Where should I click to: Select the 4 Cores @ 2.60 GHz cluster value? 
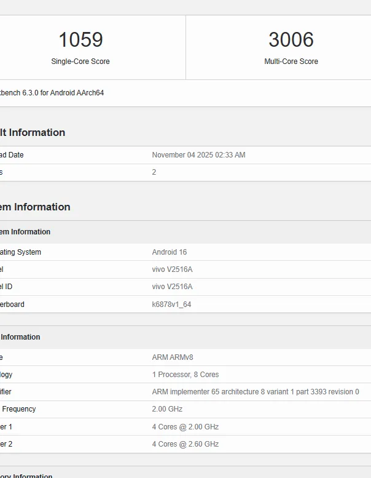pyautogui.click(x=185, y=444)
